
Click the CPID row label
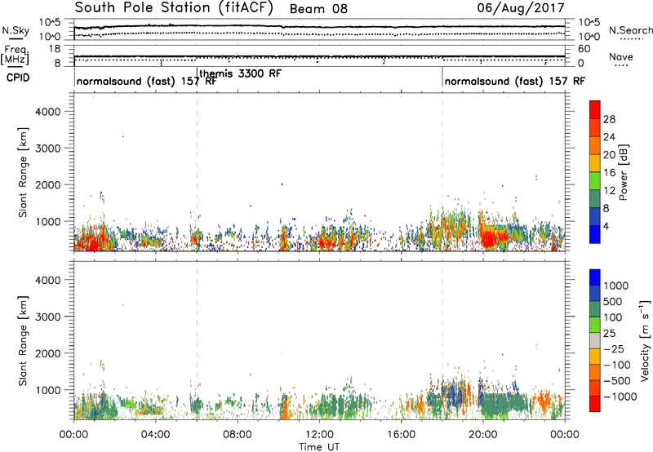(x=18, y=78)
